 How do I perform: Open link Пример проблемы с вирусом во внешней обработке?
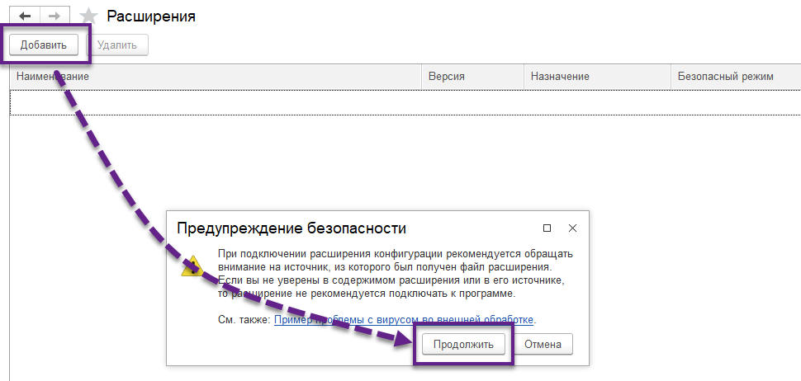[404, 320]
